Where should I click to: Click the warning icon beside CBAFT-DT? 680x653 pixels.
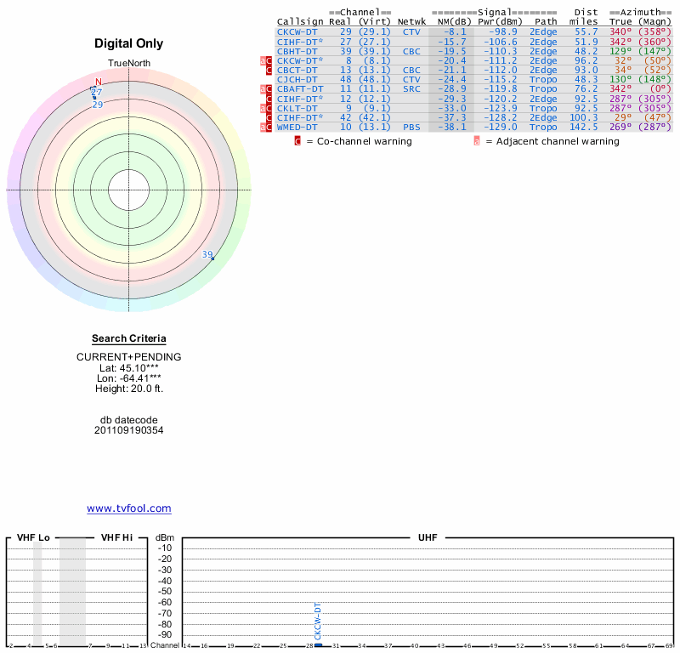point(267,89)
